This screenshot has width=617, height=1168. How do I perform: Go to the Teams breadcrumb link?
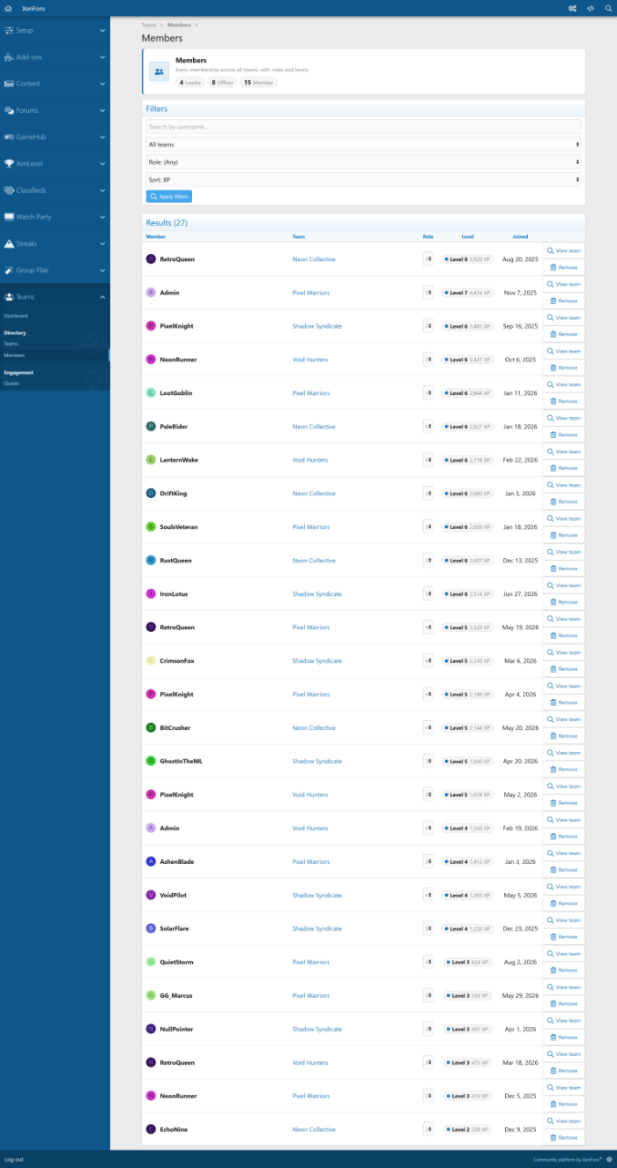coord(149,25)
